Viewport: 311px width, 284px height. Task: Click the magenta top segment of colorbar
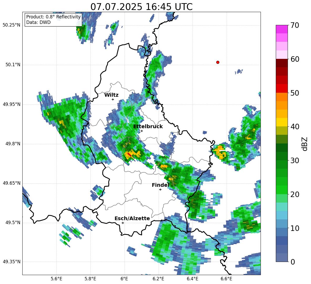click(x=282, y=29)
